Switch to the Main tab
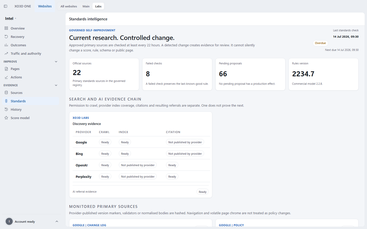This screenshot has height=229, width=367. [86, 6]
